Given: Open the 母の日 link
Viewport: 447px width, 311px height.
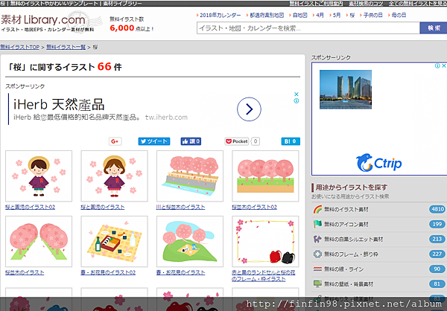Looking at the screenshot, I should coord(399,16).
